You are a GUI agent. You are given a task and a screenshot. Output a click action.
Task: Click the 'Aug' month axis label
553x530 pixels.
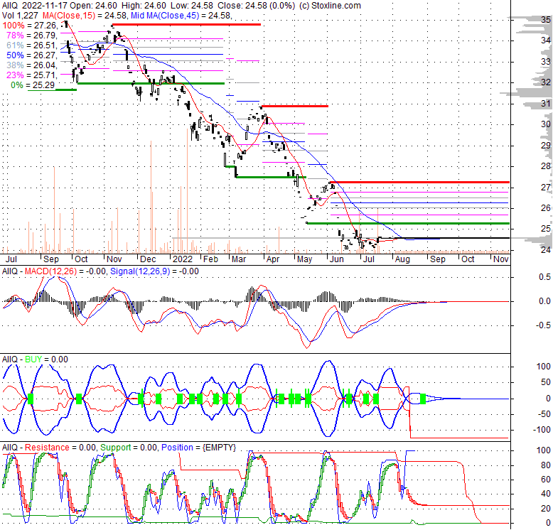point(402,259)
